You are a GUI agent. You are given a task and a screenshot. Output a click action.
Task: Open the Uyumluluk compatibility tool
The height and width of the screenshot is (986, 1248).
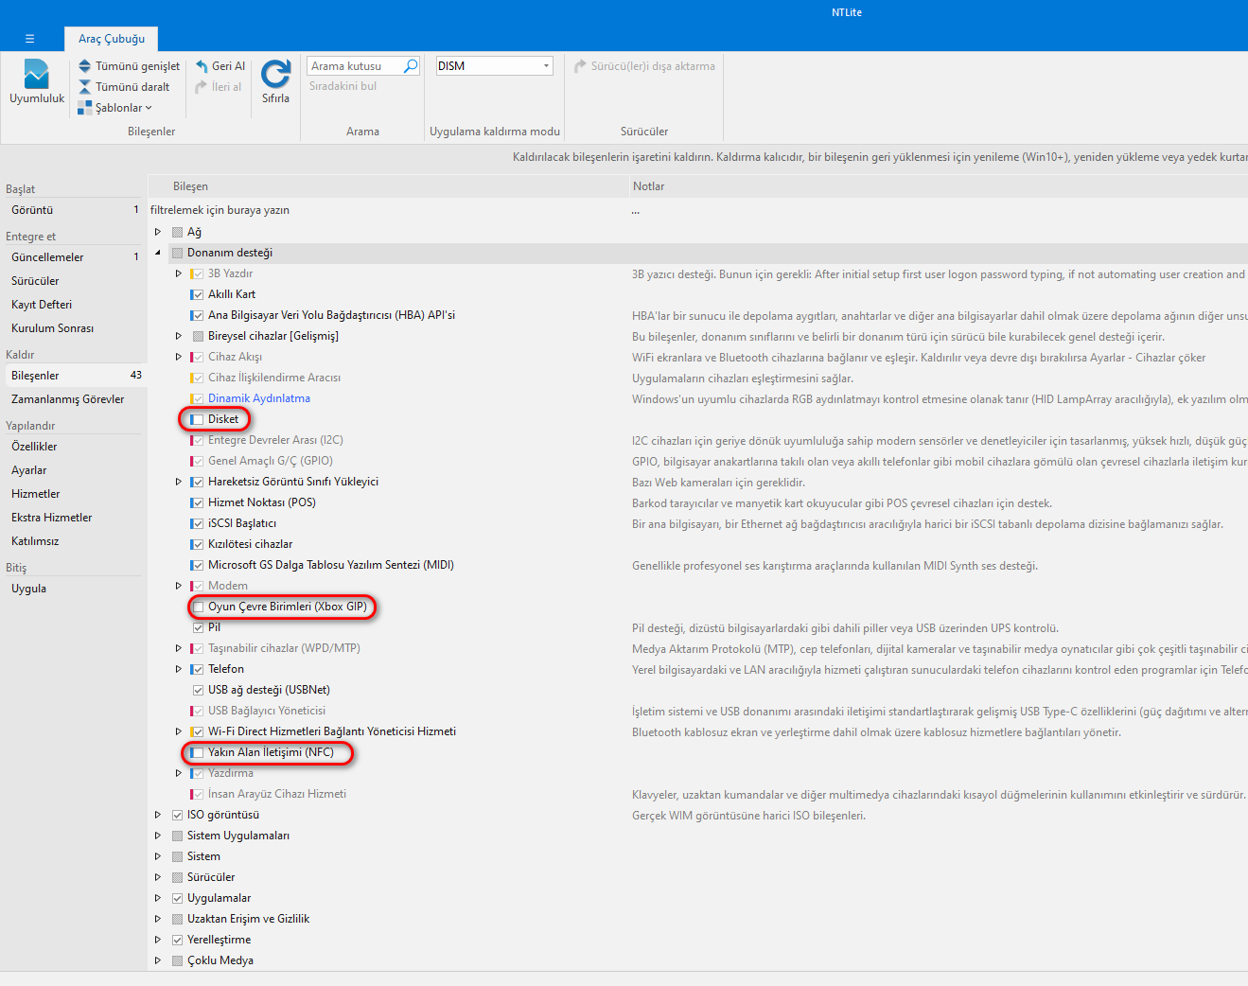click(37, 81)
